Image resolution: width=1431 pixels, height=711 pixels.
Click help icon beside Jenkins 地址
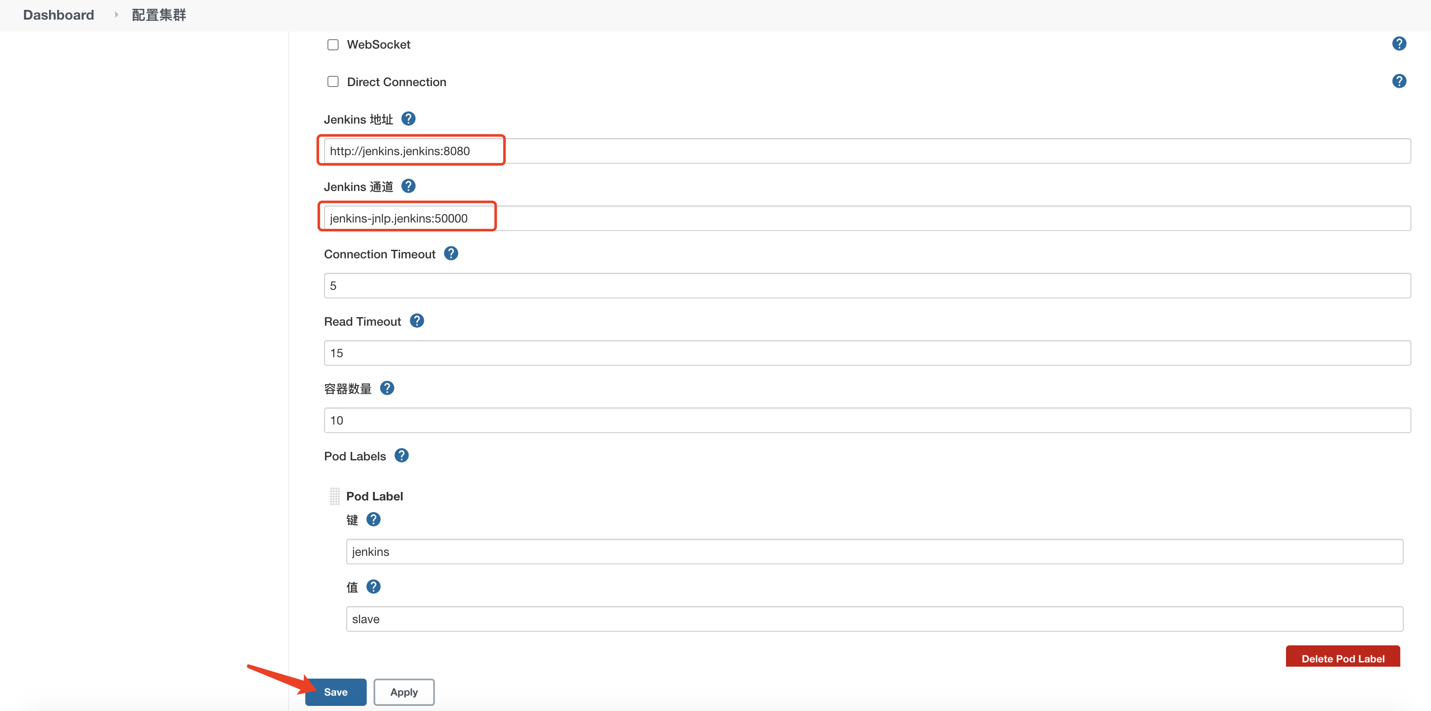[408, 119]
